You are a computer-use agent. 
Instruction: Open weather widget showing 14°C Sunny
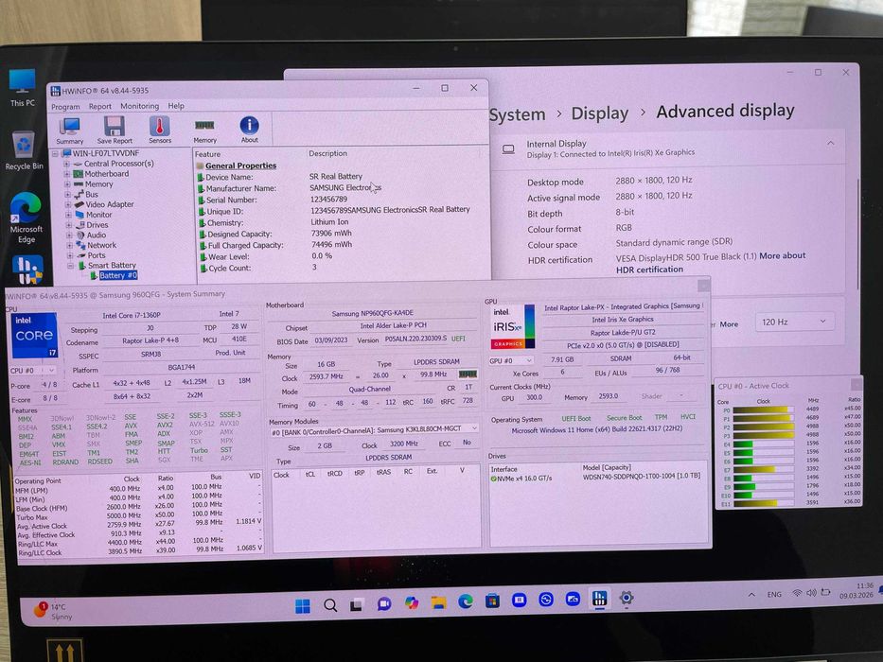point(51,611)
